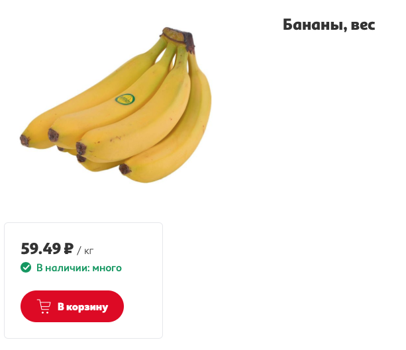Open the banana product photo

point(116,105)
